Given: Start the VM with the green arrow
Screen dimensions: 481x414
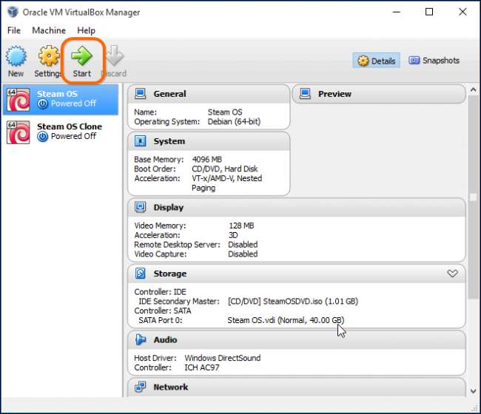Looking at the screenshot, I should click(x=81, y=55).
